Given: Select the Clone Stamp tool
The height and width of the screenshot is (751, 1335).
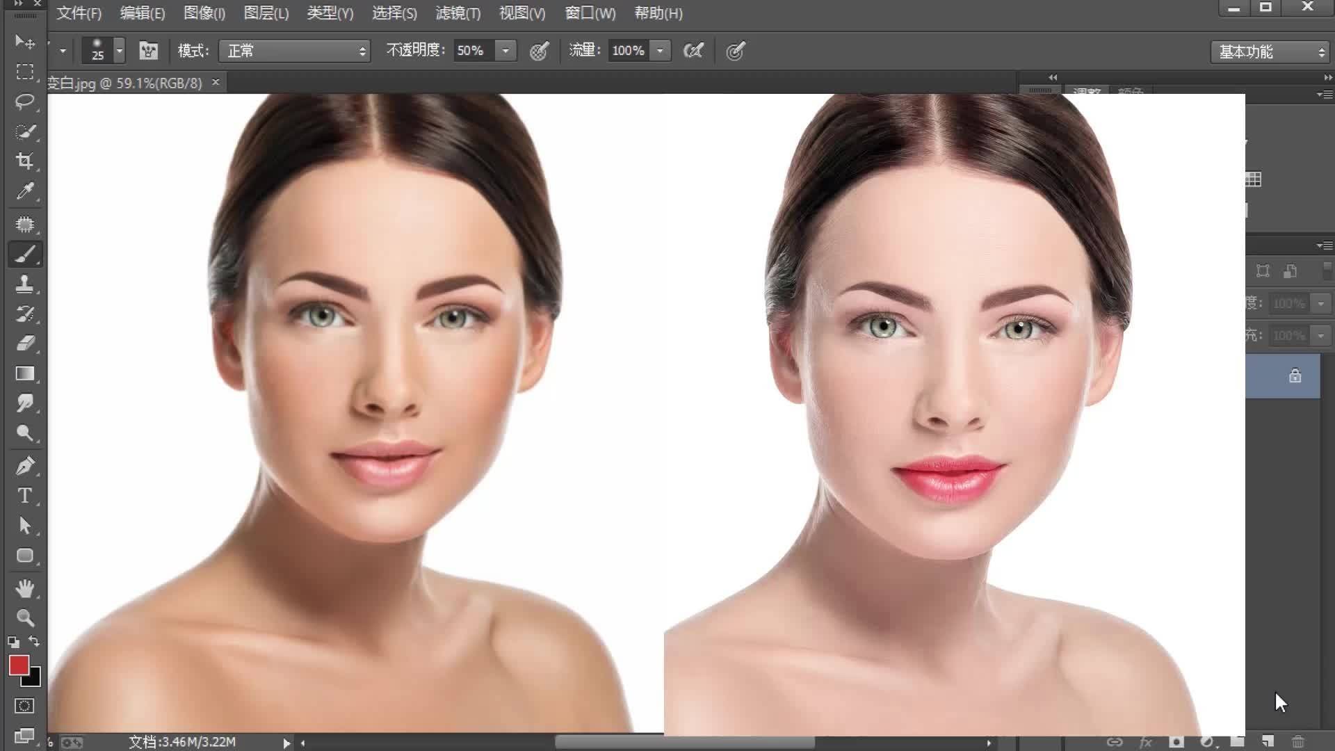Looking at the screenshot, I should tap(25, 284).
